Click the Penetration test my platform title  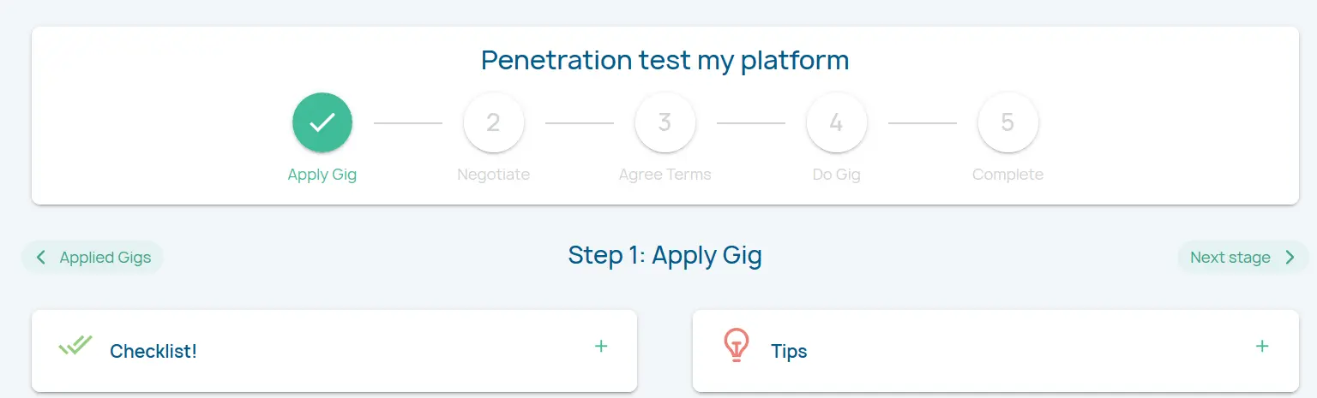pos(665,61)
